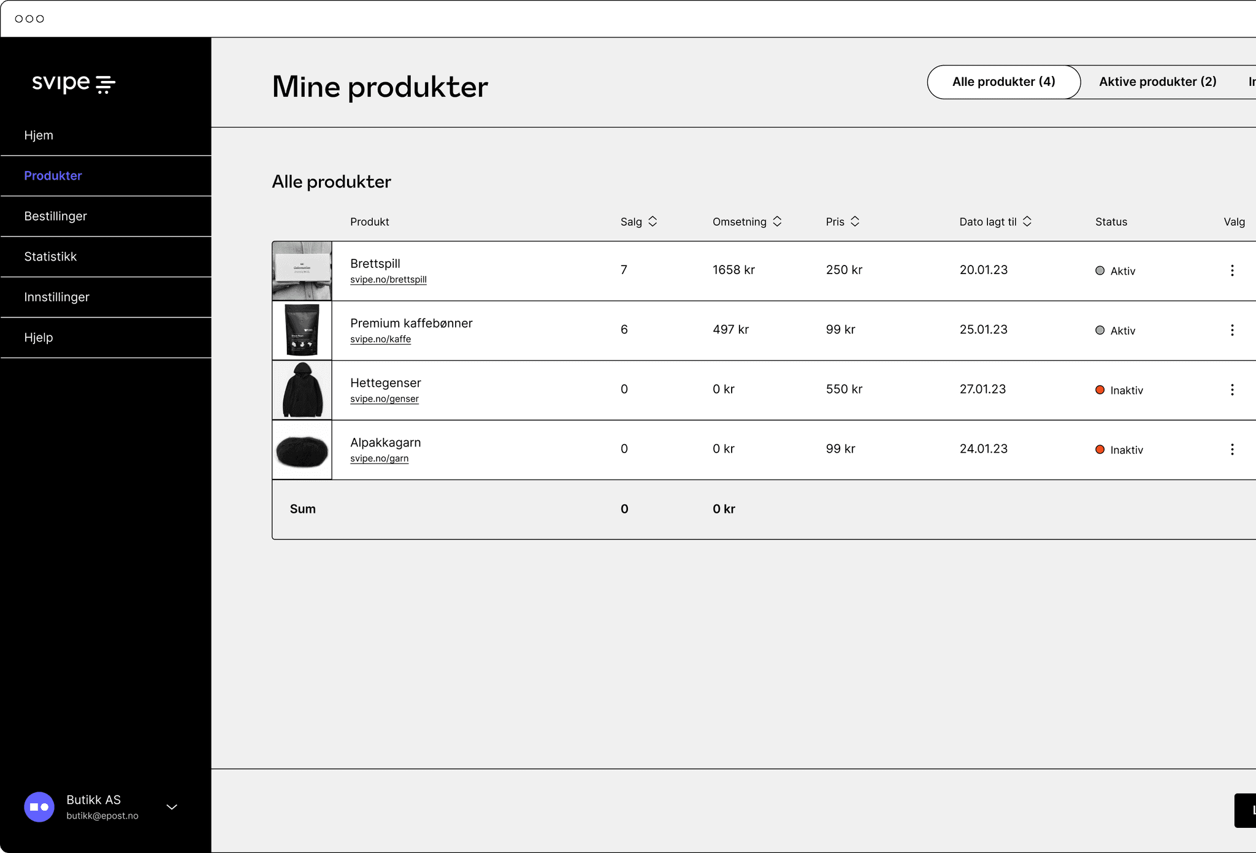Screen dimensions: 1256x853
Task: Open the actions menu for Alpakkagarn
Action: (1233, 449)
